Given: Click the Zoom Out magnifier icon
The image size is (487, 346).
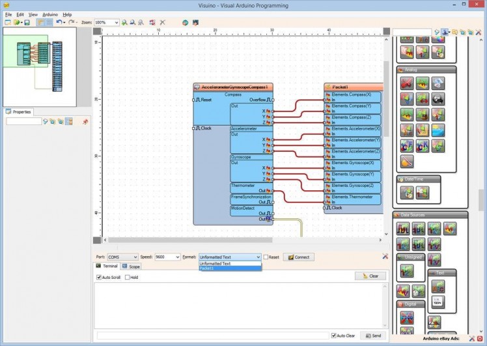Looking at the screenshot, I should coord(133,22).
